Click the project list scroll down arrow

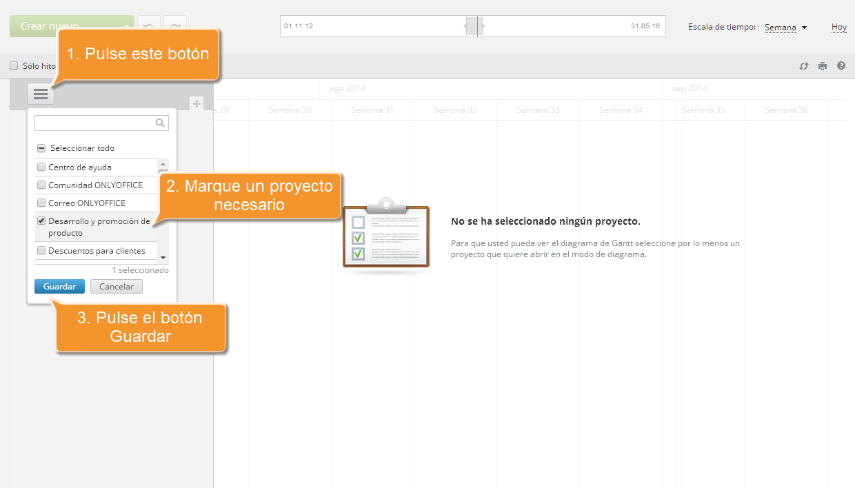coord(163,257)
